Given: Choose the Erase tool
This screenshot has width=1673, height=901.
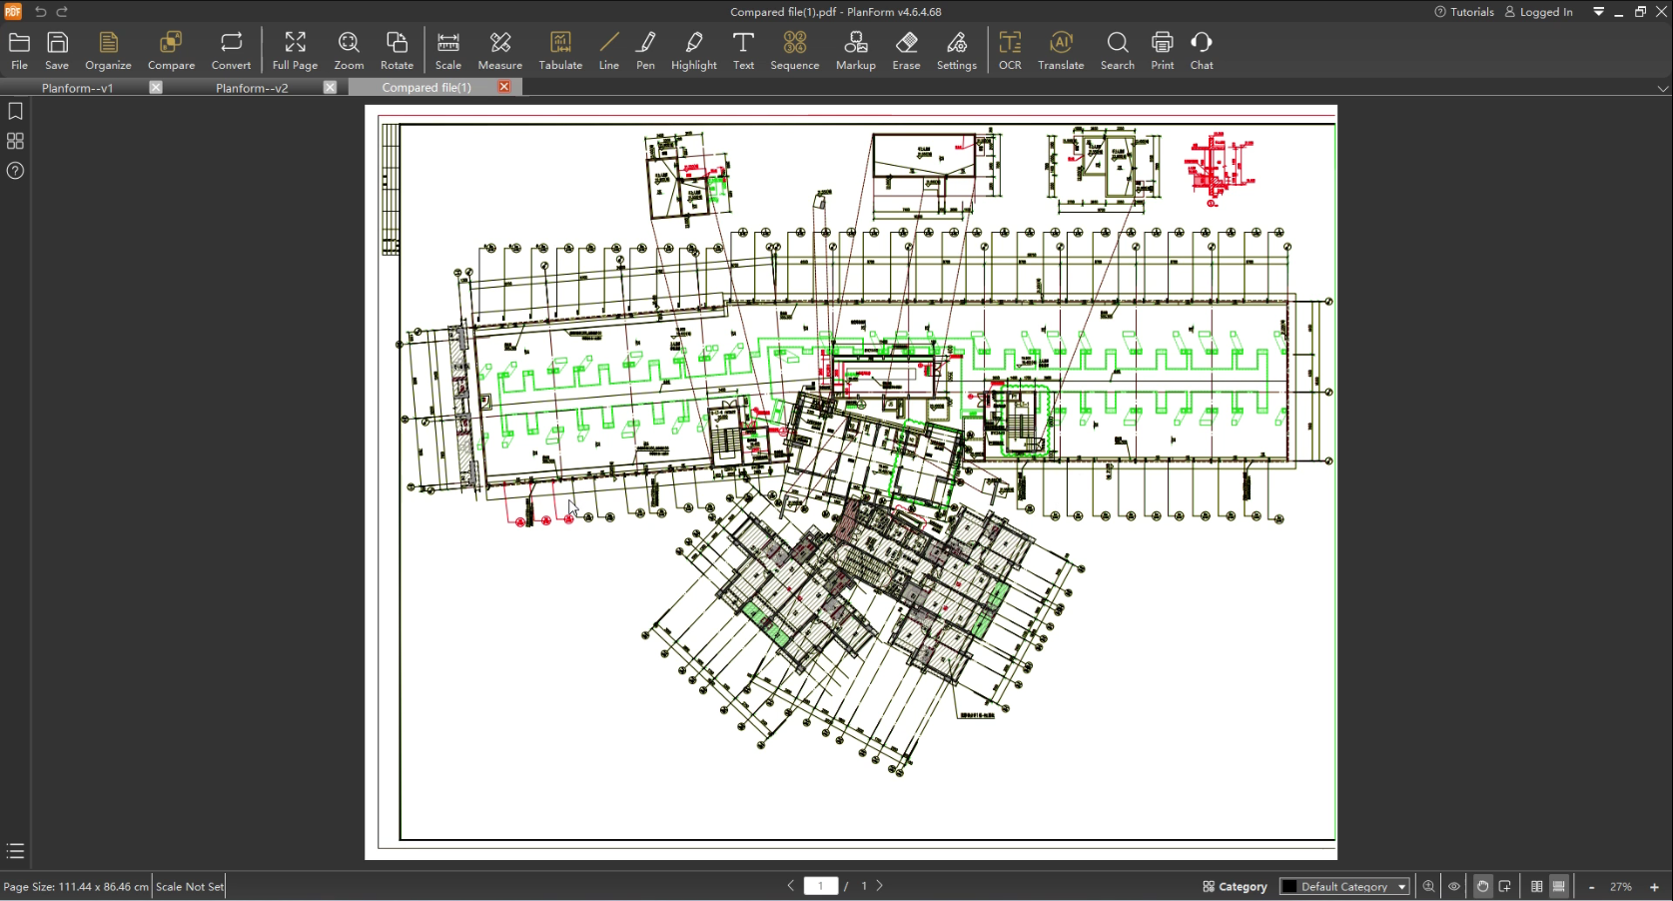Looking at the screenshot, I should tap(906, 51).
